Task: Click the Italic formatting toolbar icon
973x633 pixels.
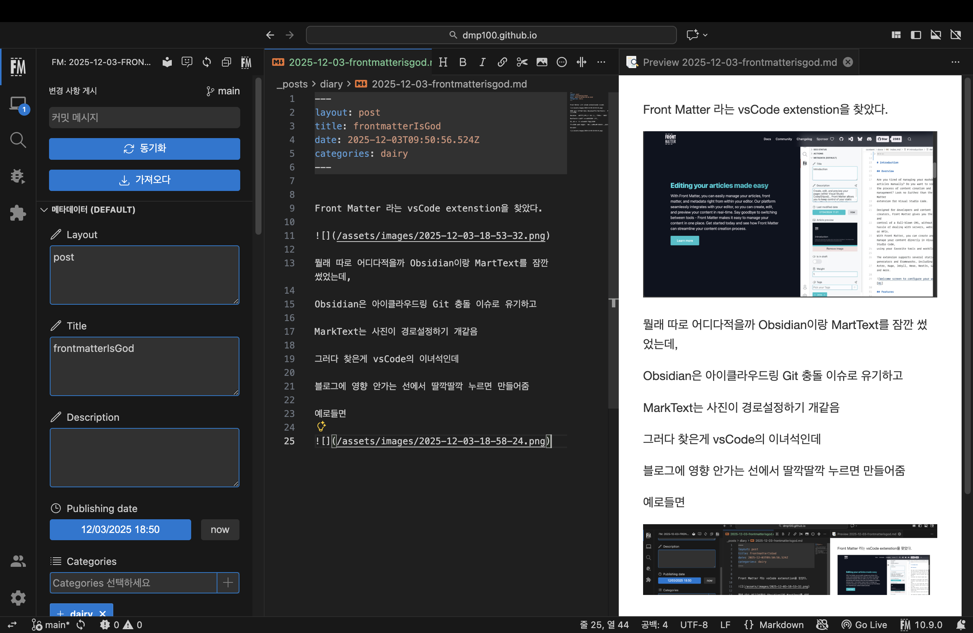Action: point(482,62)
